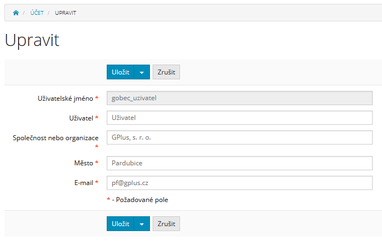Open the ÚČET breadcrumb link
Screen dimensions: 382x242
(37, 13)
